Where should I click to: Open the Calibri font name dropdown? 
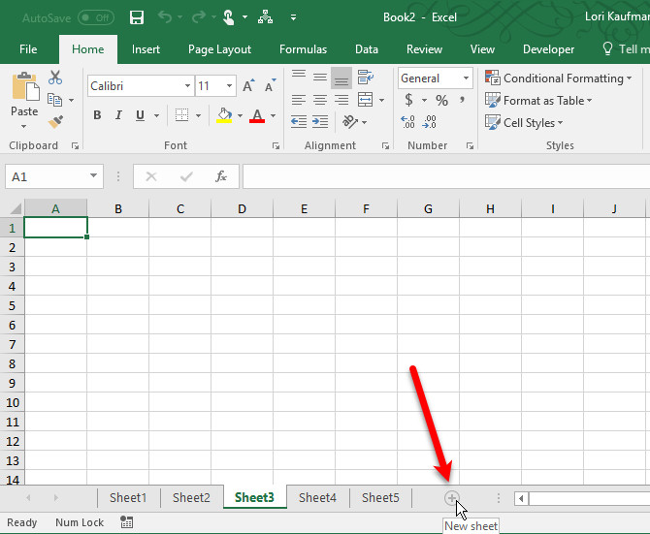[x=187, y=86]
